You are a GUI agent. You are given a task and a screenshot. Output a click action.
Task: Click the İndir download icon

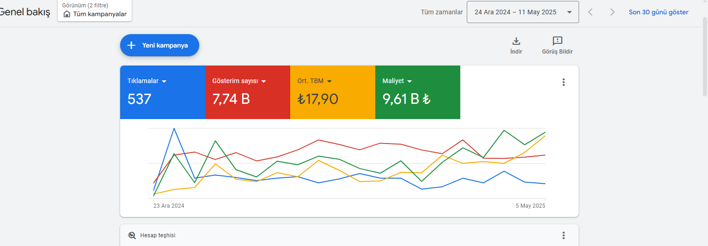coord(516,41)
